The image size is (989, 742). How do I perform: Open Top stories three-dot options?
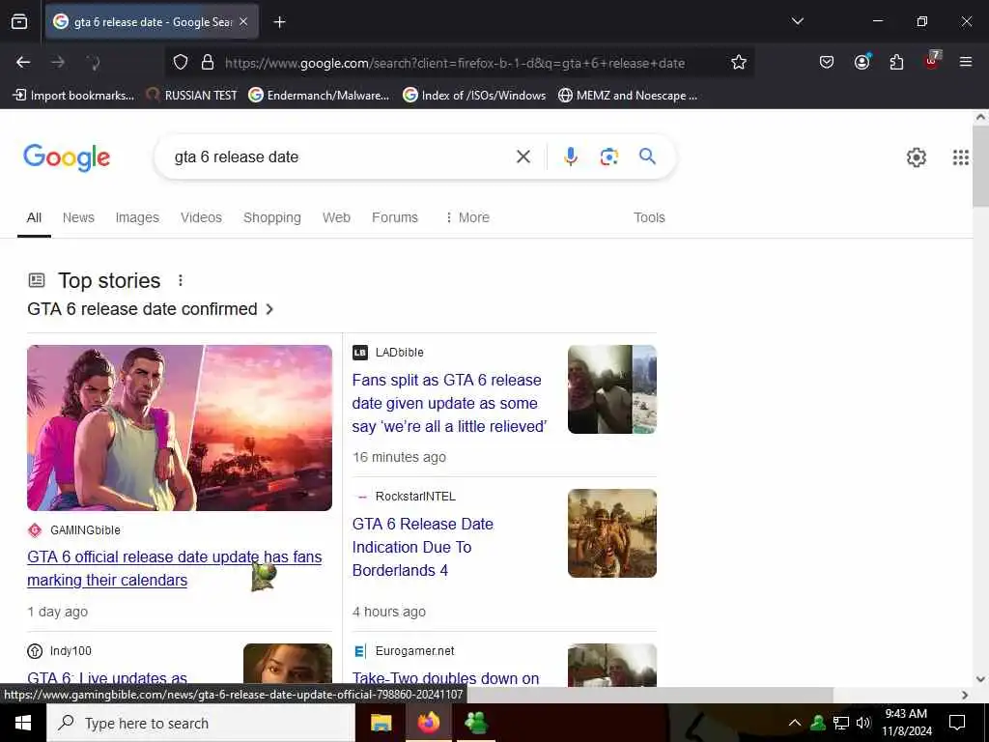click(x=181, y=280)
